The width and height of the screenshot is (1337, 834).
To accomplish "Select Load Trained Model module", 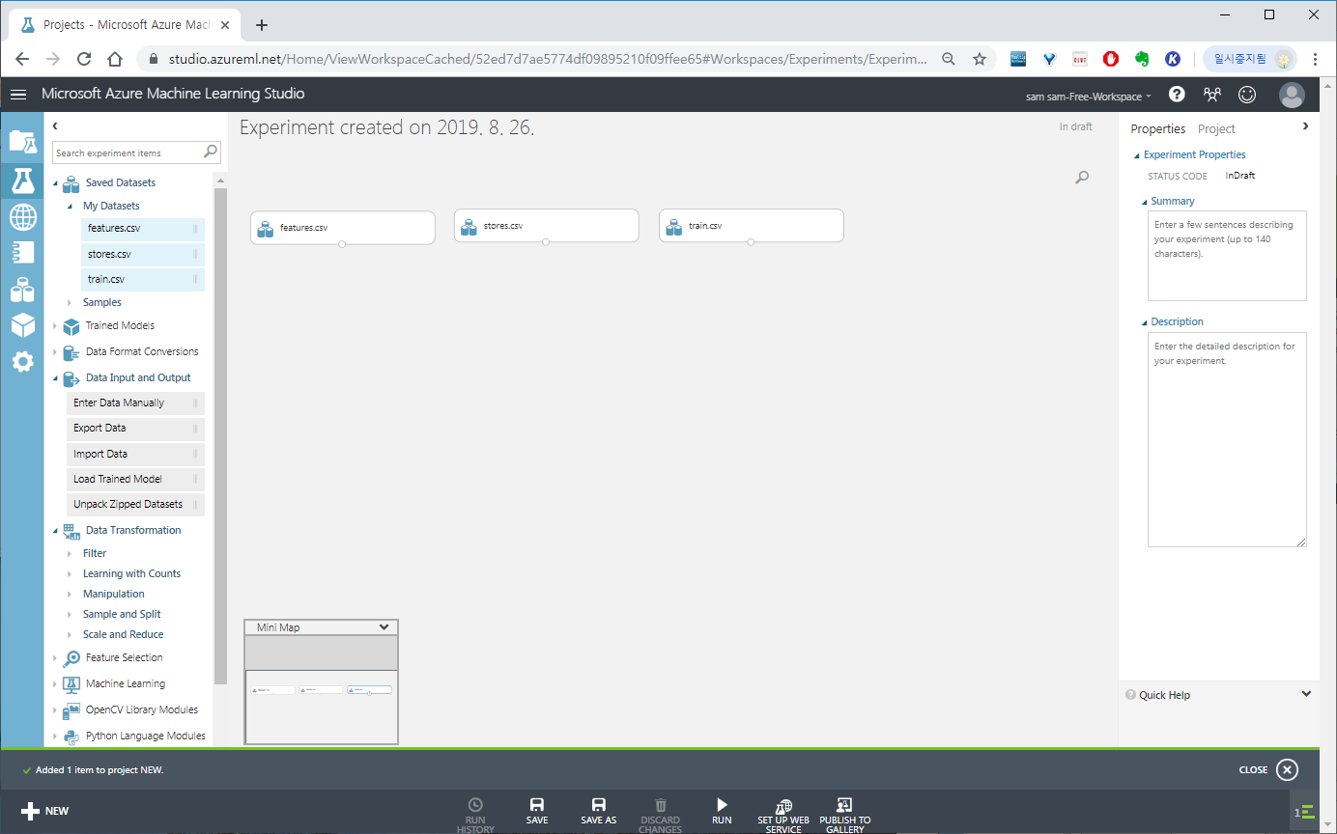I will pos(135,479).
